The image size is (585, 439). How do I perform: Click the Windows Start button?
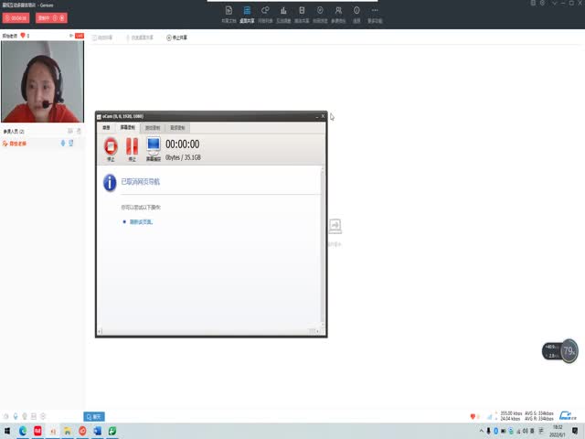click(7, 430)
